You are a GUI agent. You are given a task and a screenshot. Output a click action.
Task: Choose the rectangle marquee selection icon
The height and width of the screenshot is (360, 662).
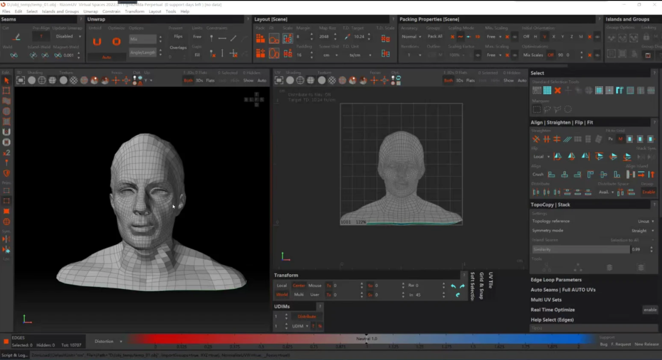point(537,109)
